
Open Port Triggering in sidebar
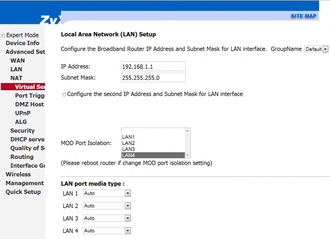tap(30, 95)
